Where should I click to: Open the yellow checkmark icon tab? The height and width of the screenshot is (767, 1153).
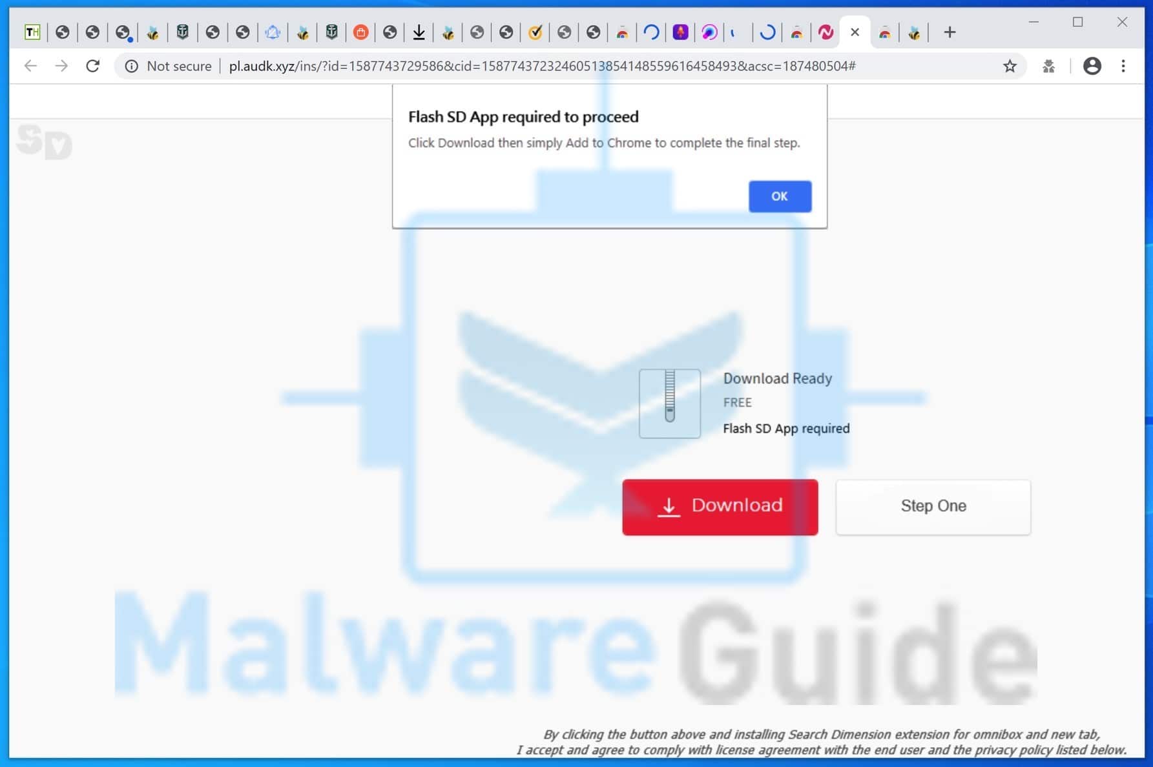(x=535, y=32)
